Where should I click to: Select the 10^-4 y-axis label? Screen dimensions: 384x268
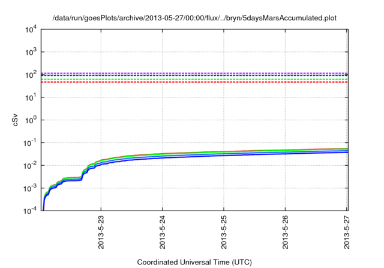pos(30,211)
